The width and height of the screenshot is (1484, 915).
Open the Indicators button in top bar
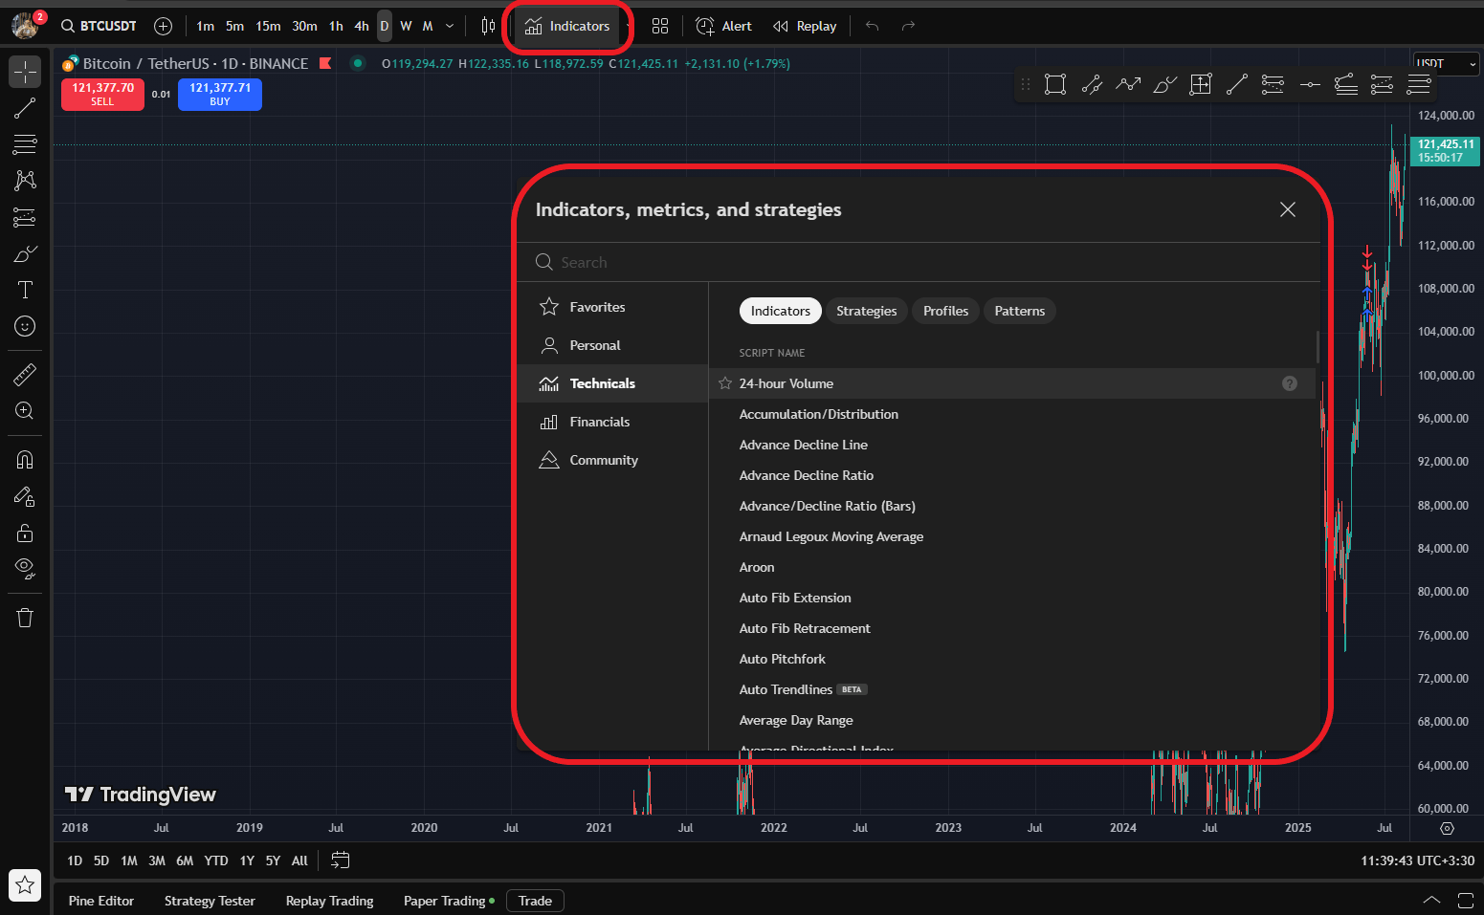point(567,26)
